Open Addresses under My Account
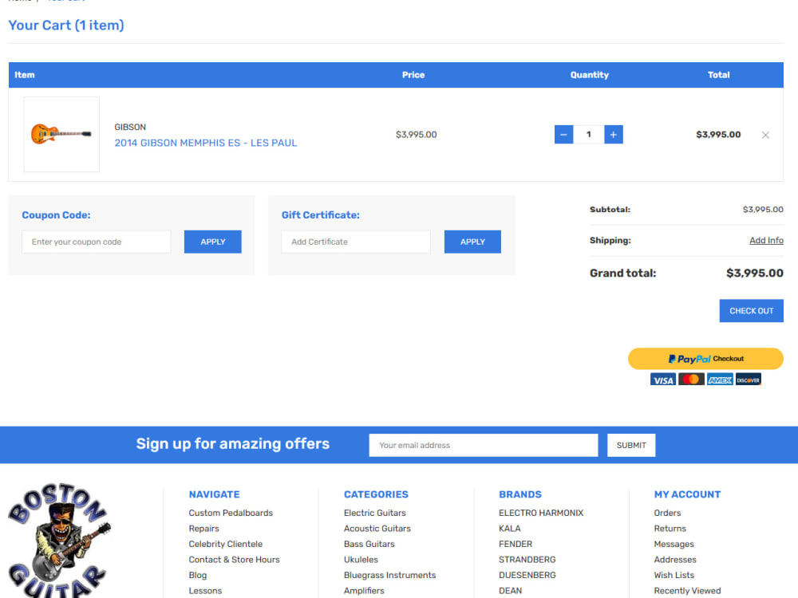 pos(675,560)
